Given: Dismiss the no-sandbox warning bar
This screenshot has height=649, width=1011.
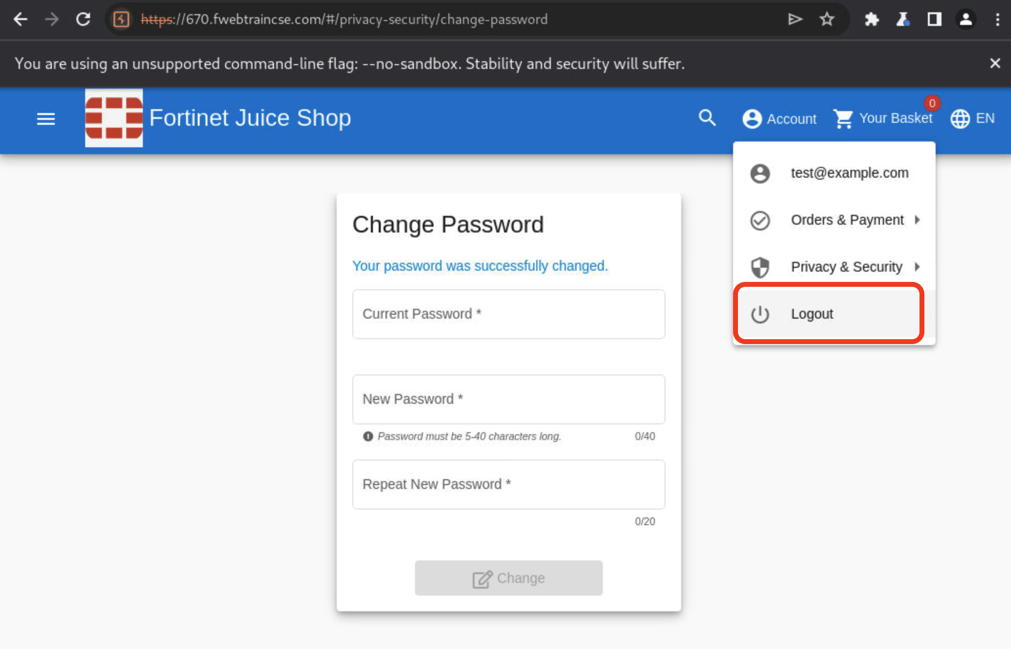Looking at the screenshot, I should click(x=995, y=64).
